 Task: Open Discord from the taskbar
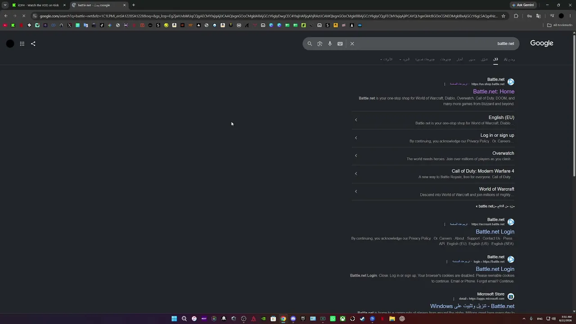click(x=293, y=319)
